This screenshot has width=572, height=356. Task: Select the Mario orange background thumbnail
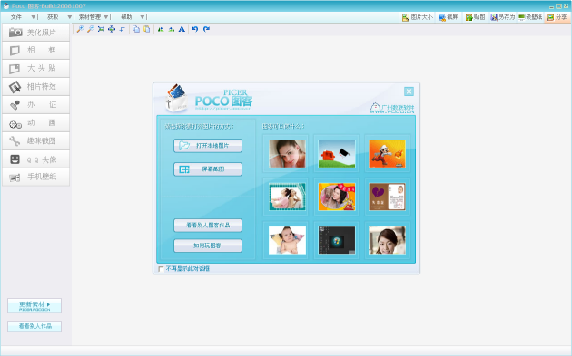pos(387,154)
